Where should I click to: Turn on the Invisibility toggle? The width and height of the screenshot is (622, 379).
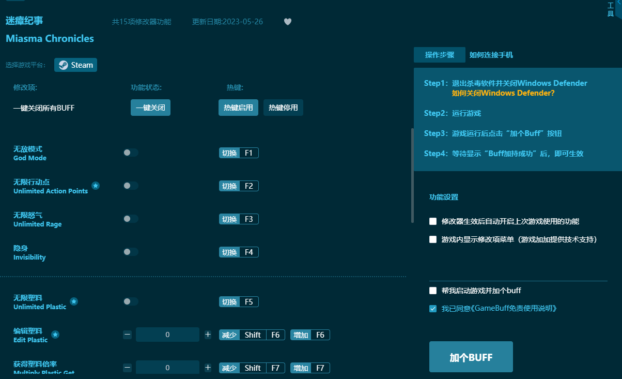coord(131,252)
